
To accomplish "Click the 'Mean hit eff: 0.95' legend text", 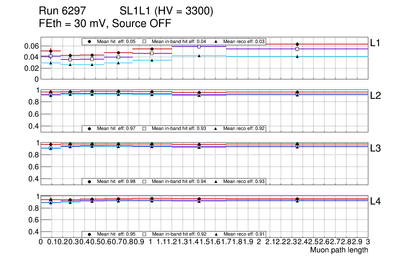I will tap(116, 234).
